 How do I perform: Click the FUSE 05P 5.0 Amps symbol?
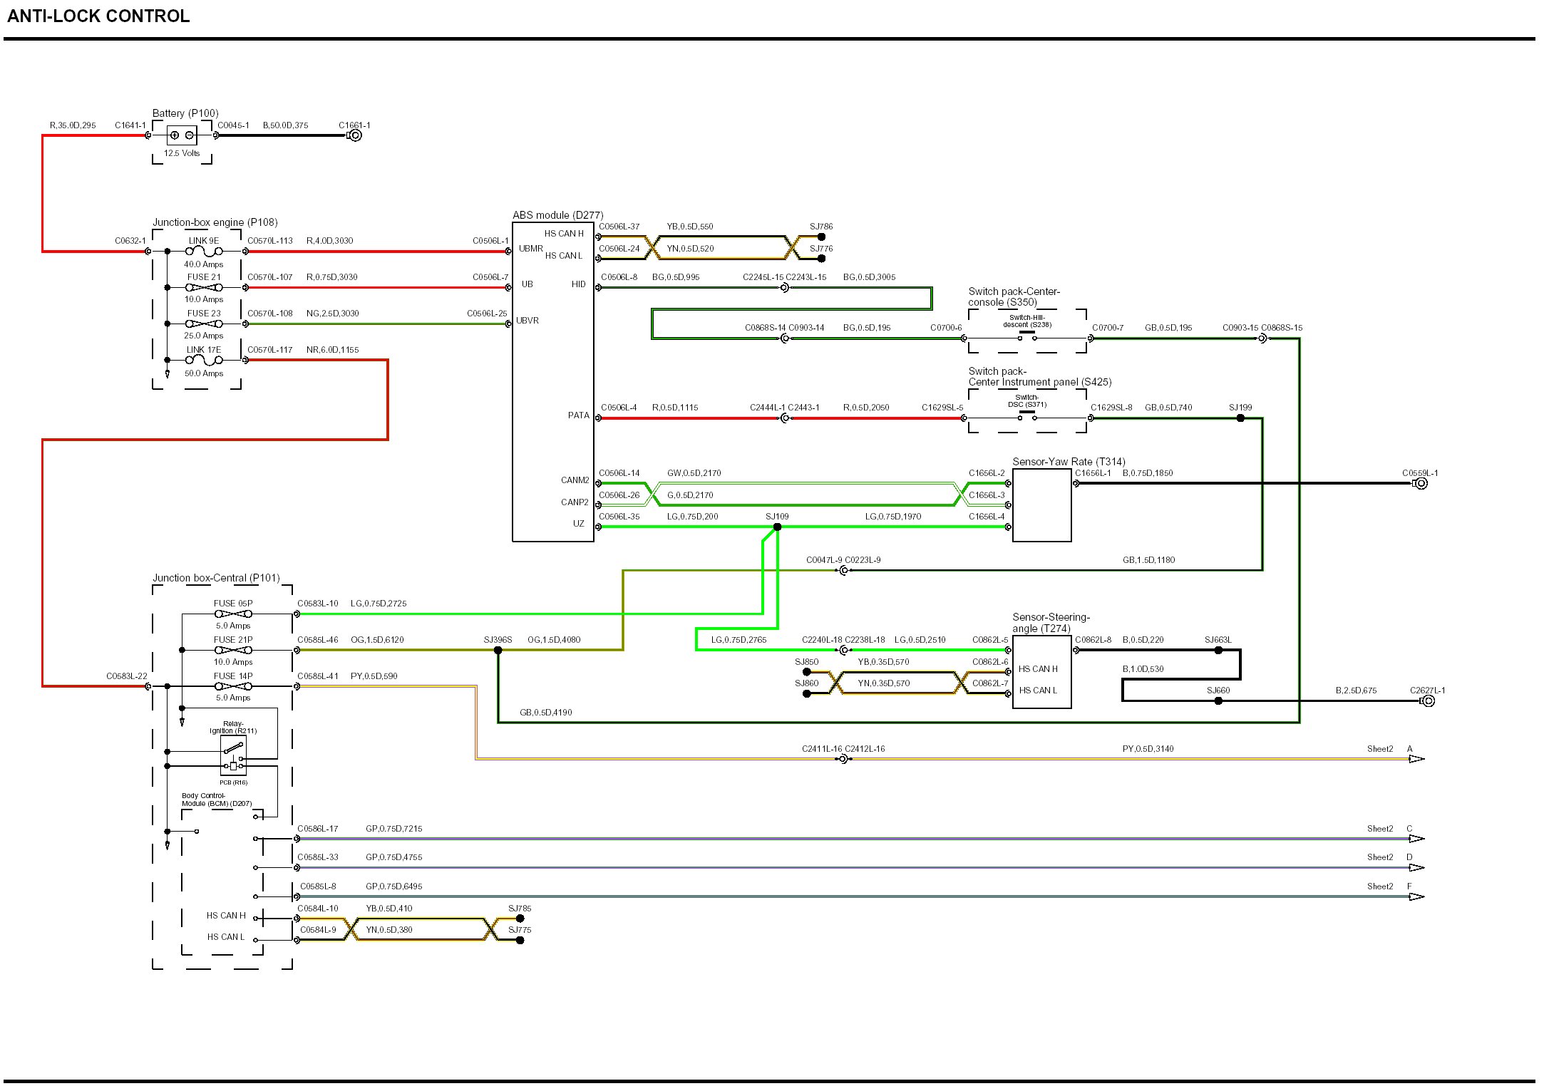pyautogui.click(x=233, y=614)
